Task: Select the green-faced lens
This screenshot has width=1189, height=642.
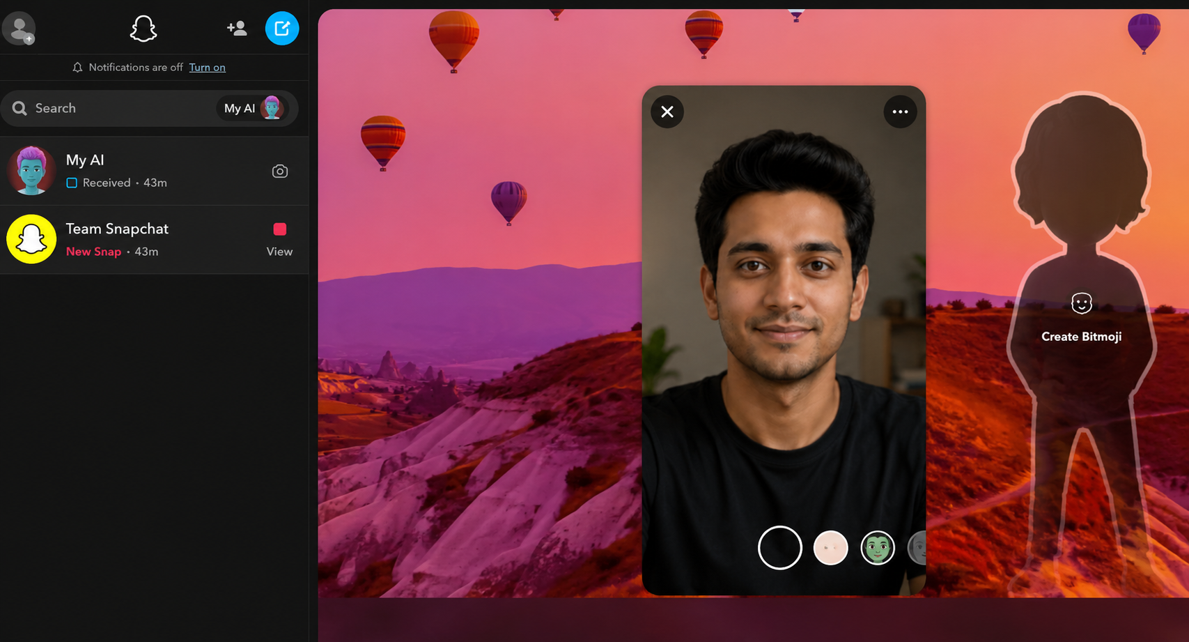Action: click(x=878, y=548)
